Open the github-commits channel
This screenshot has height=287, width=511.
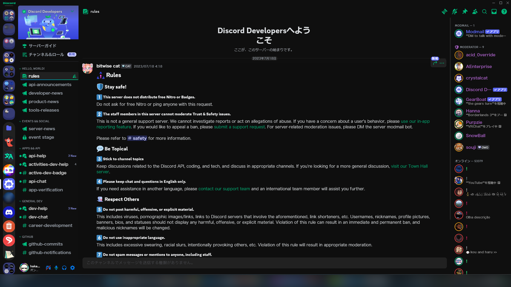tap(49, 244)
